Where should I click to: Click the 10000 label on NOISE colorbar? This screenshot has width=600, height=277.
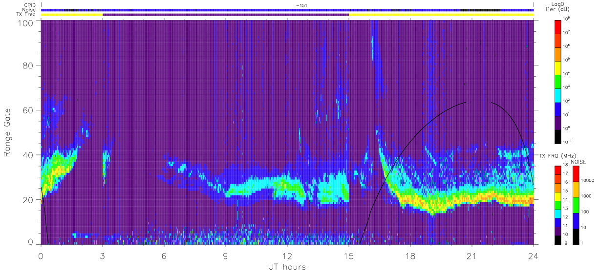[x=587, y=181]
